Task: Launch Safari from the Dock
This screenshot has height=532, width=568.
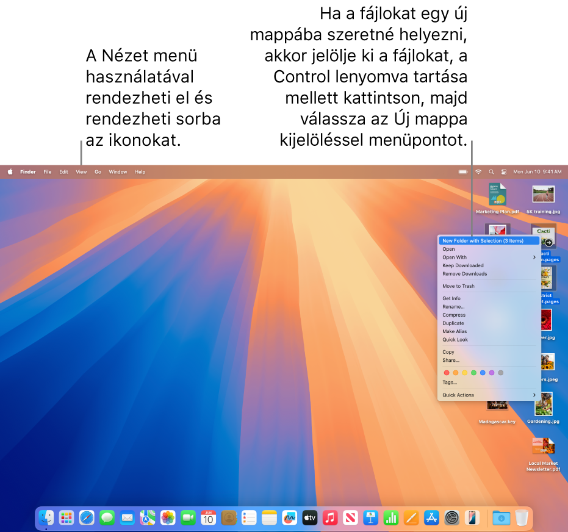Action: click(87, 518)
